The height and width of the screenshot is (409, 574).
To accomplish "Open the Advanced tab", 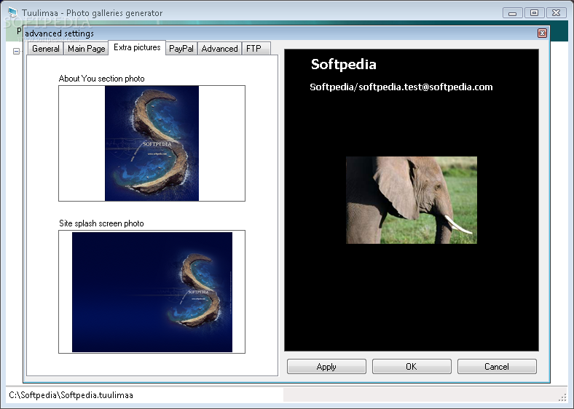I will 219,49.
